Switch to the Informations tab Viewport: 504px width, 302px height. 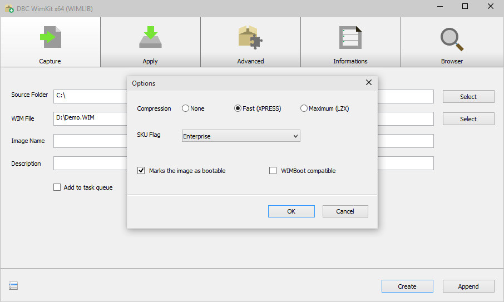[350, 42]
